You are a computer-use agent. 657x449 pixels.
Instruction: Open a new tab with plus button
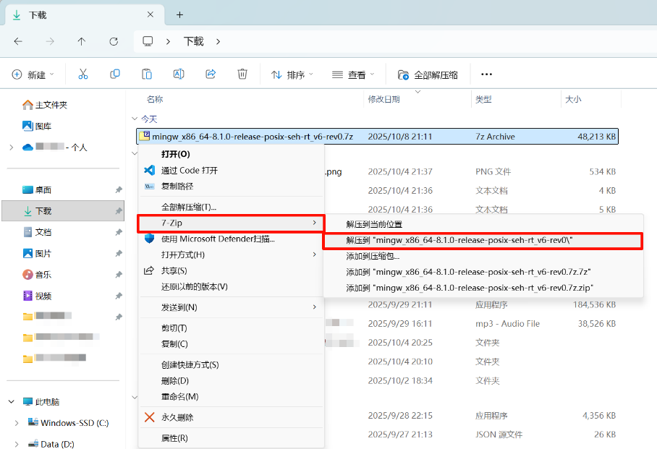pyautogui.click(x=179, y=15)
